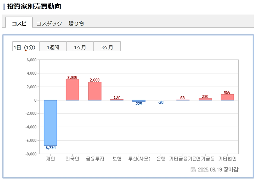Switch chart to 1ヶ月 period
The image size is (257, 180).
(80, 47)
